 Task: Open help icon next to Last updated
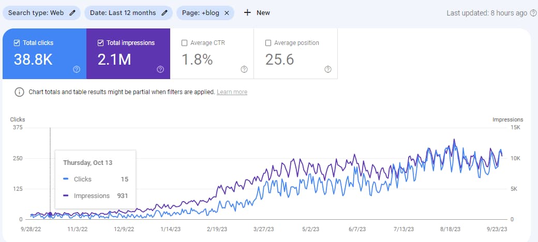(533, 13)
